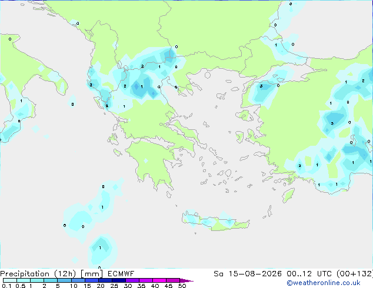The width and height of the screenshot is (373, 288).
Task: Click the "00..12 UTC" time range text
Action: click(x=308, y=274)
